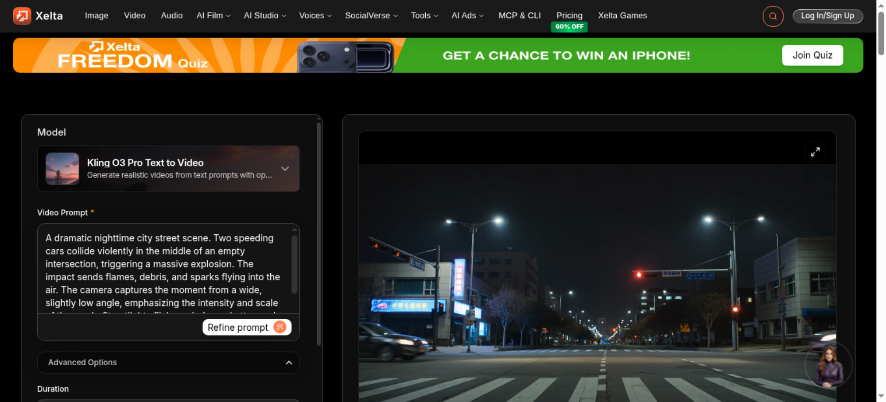886x402 pixels.
Task: Click the Log In/Sign Up button
Action: (828, 16)
